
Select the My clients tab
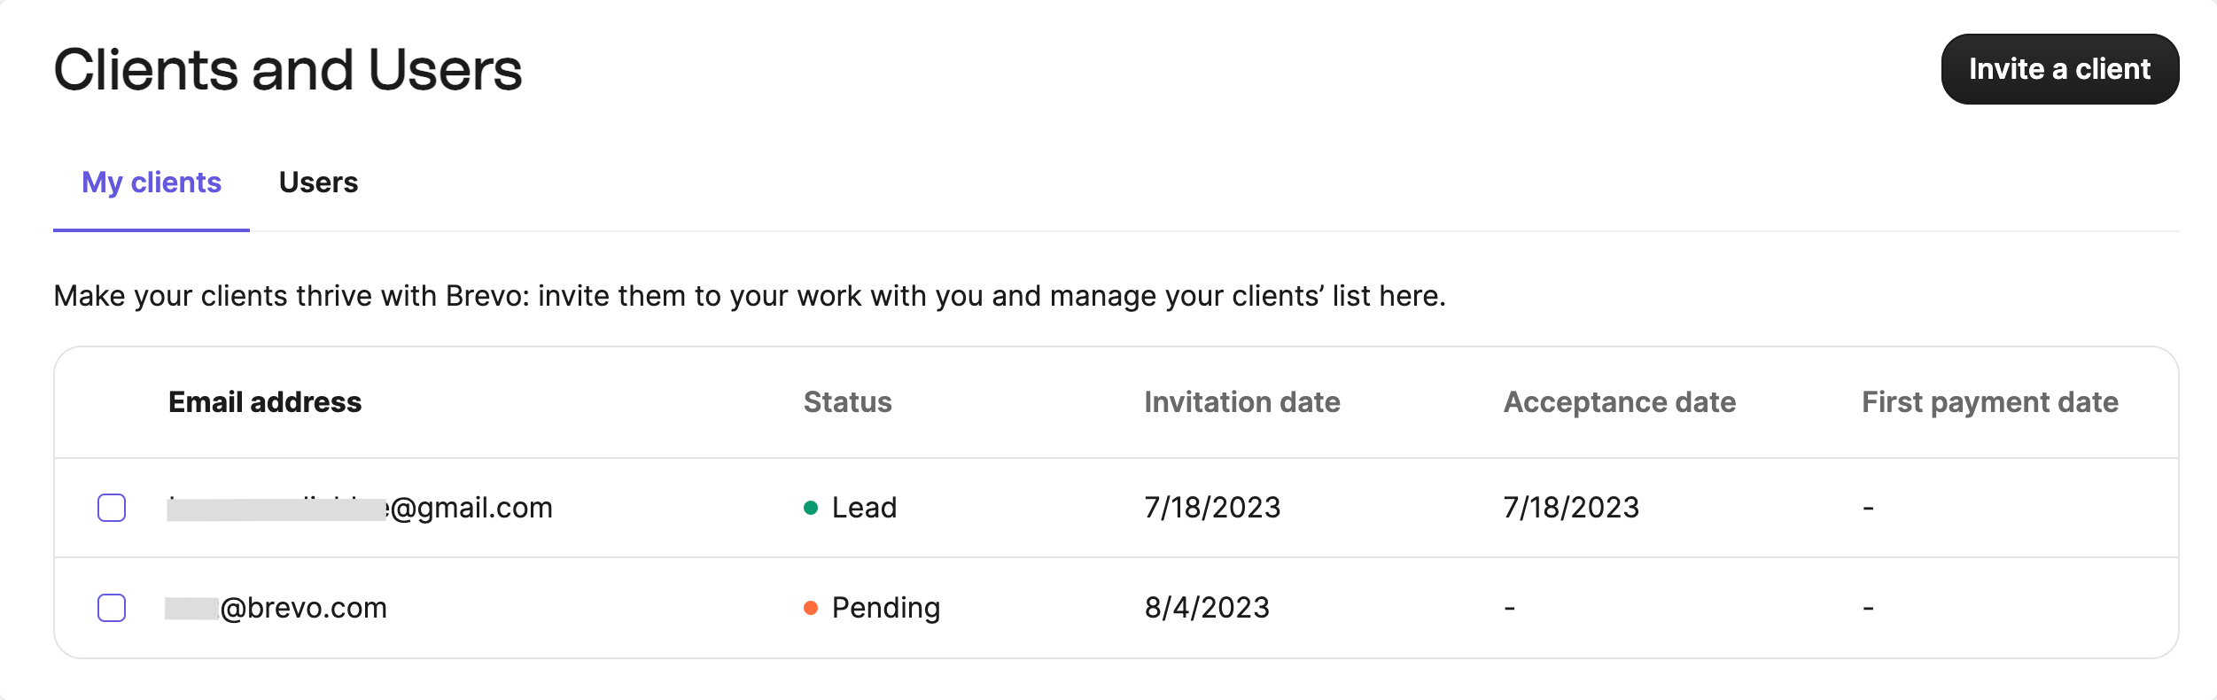tap(152, 183)
